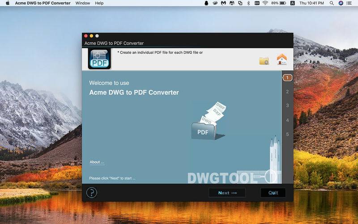This screenshot has width=358, height=224.
Task: Go to step 4 in side bar
Action: (x=287, y=120)
